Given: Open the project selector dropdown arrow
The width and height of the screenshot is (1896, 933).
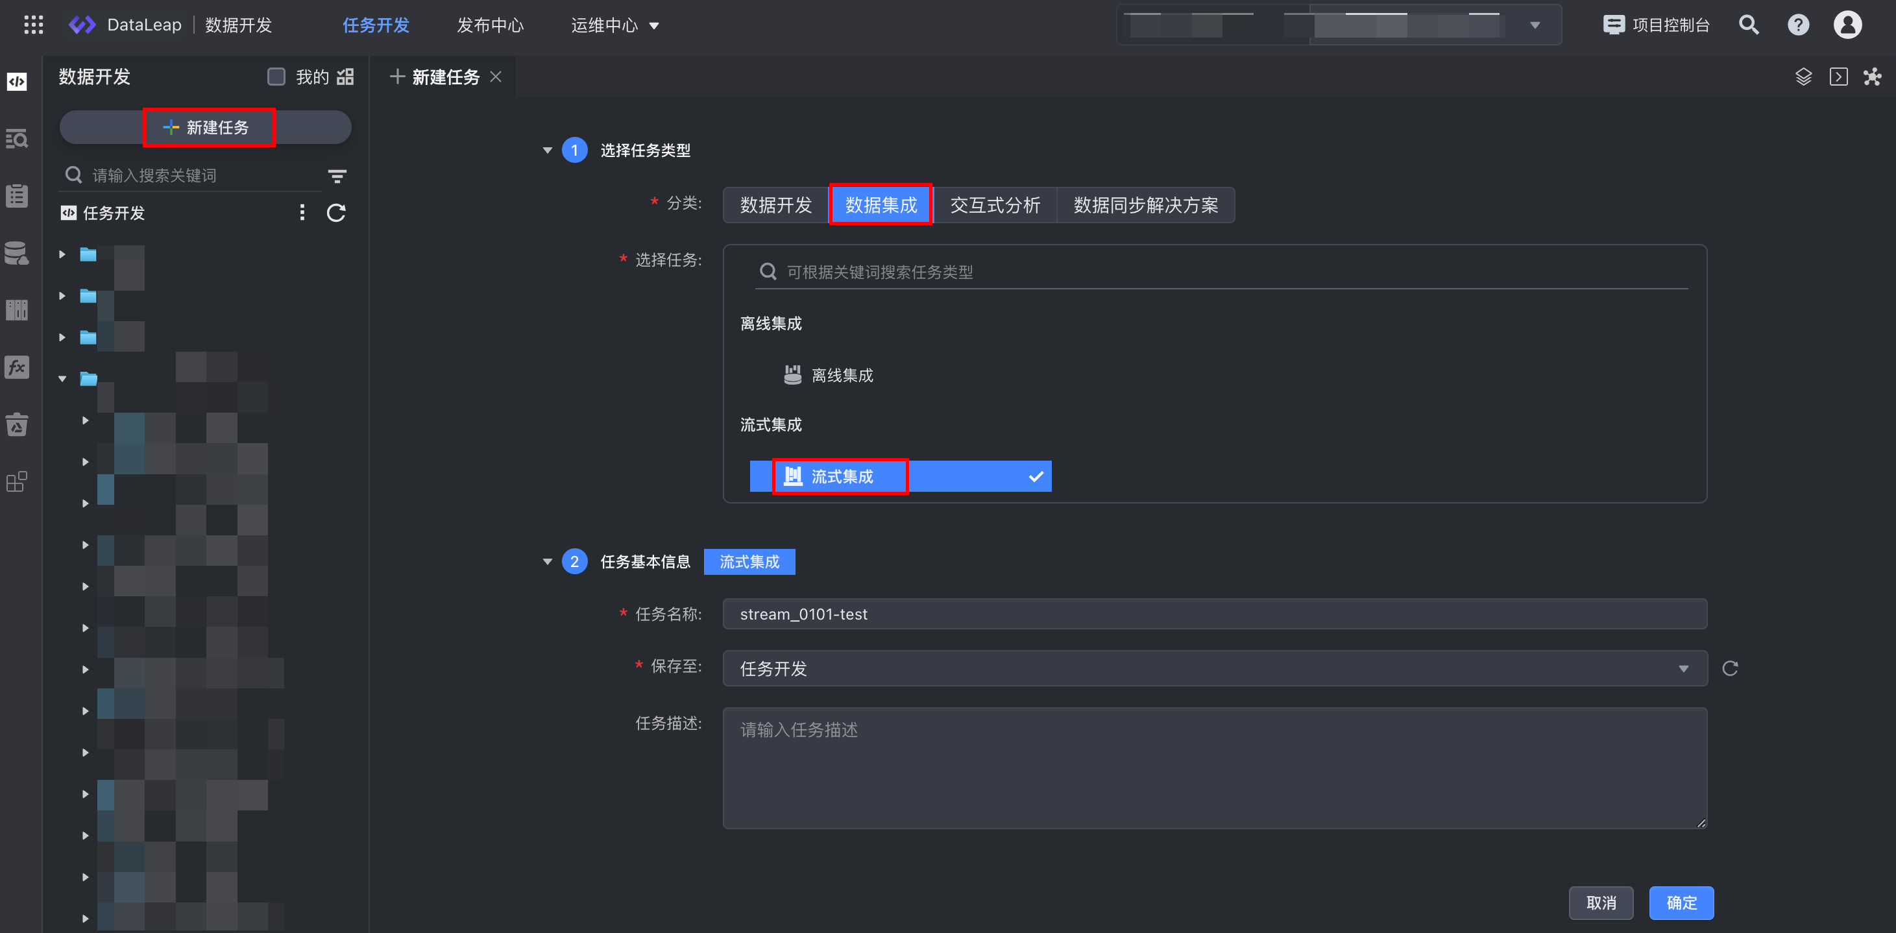Looking at the screenshot, I should (1535, 25).
